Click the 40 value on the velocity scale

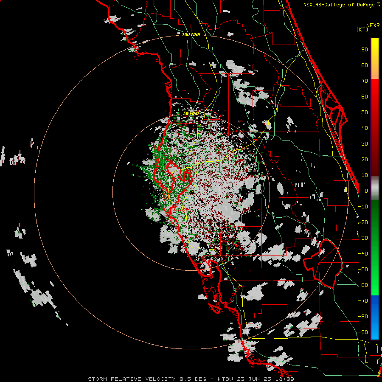[x=365, y=128]
